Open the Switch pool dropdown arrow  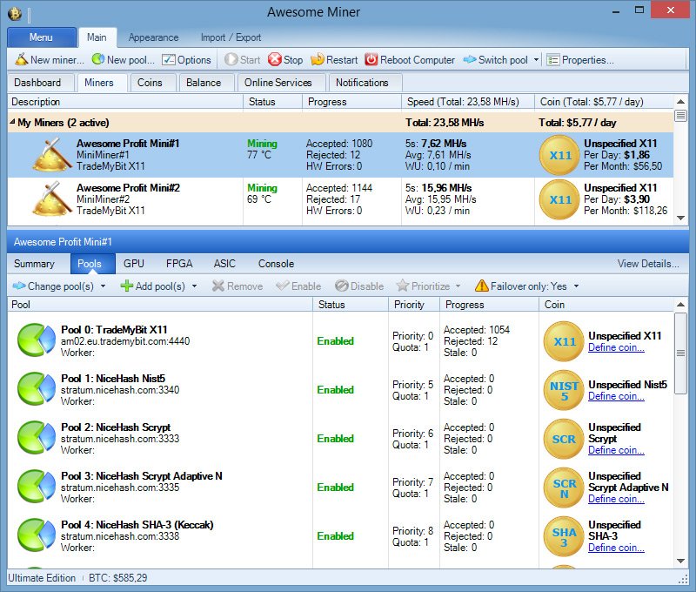click(536, 59)
